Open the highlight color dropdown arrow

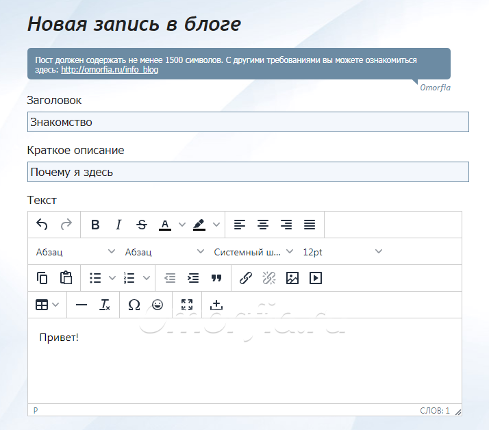(216, 225)
